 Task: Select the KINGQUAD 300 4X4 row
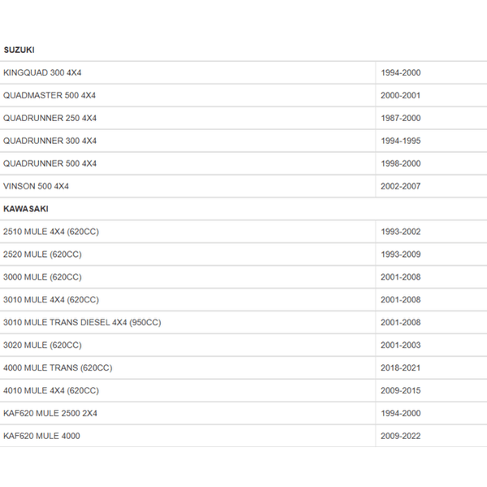pos(244,72)
